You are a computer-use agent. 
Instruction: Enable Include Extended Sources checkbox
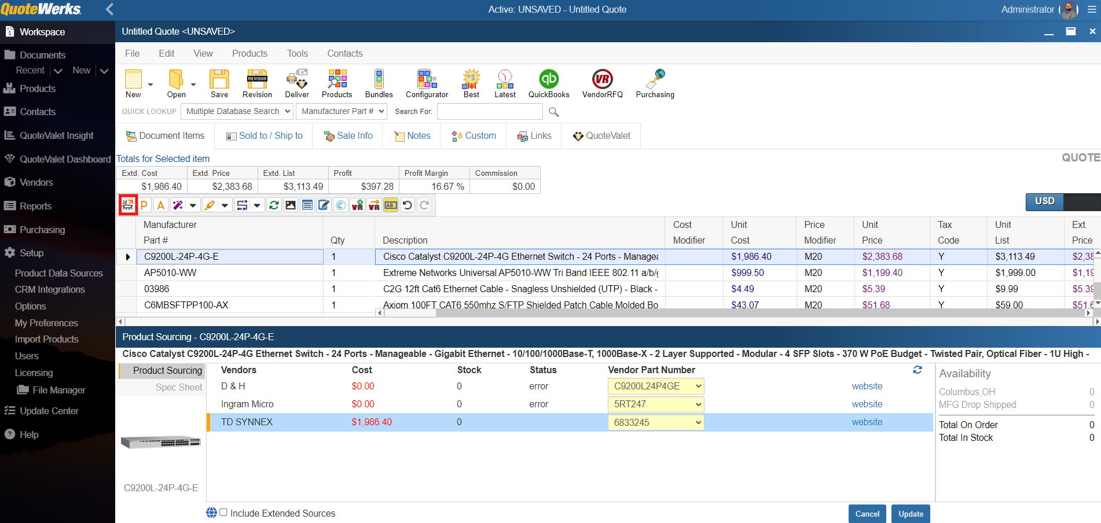tap(223, 513)
